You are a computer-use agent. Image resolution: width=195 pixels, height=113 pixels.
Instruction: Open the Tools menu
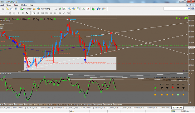(16, 5)
